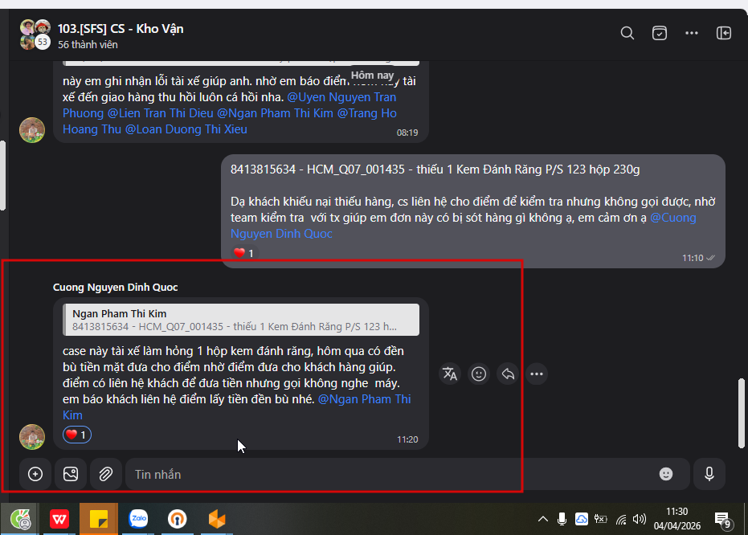Click the chat vertical scrollbar thumb
Image resolution: width=748 pixels, height=535 pixels.
(742, 413)
